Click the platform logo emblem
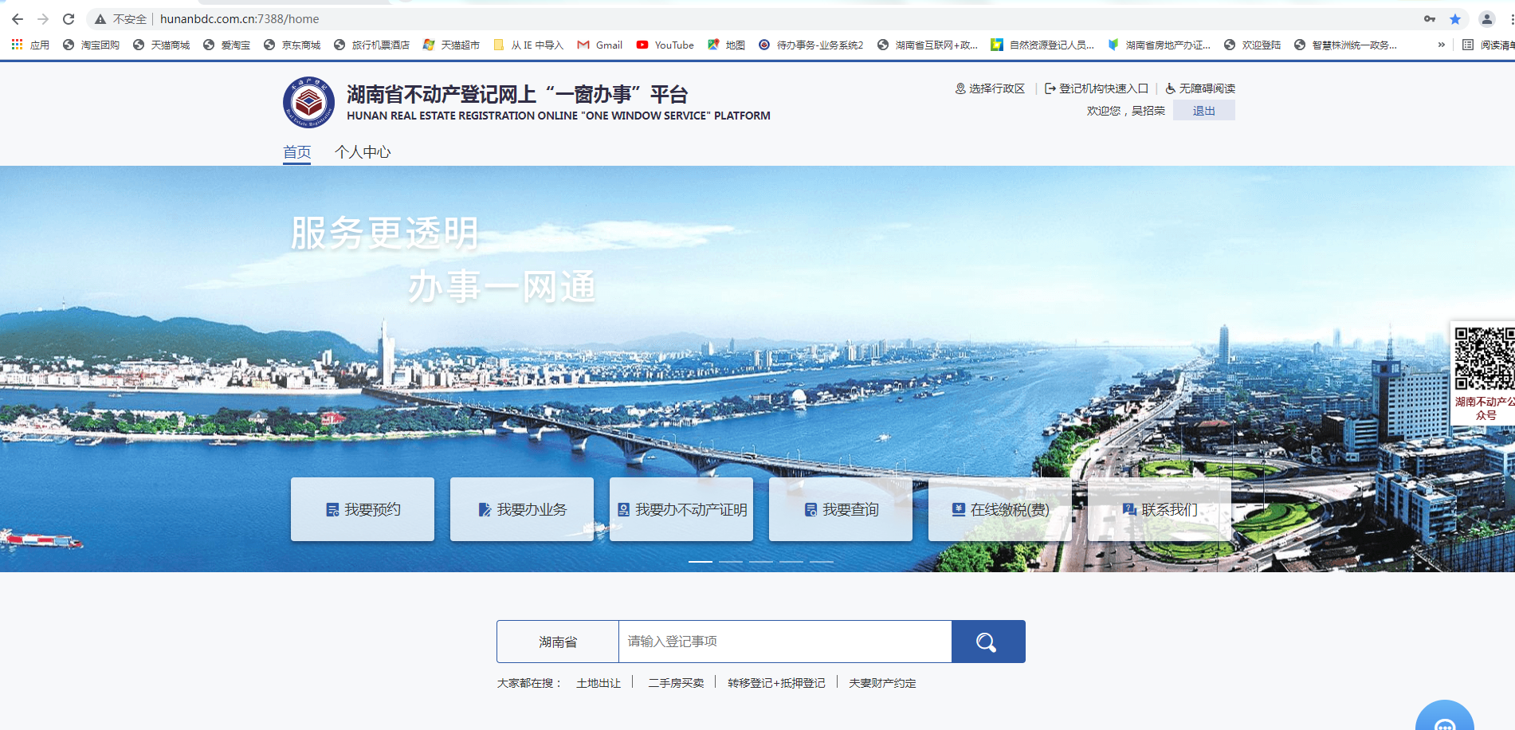The image size is (1515, 730). 308,103
